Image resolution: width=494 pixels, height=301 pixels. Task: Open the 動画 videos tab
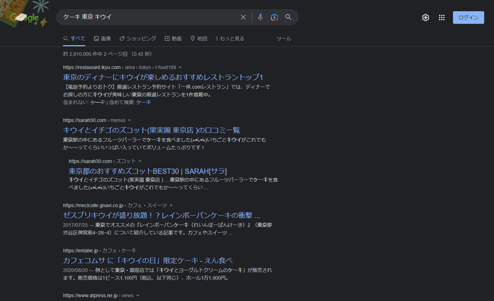click(173, 39)
